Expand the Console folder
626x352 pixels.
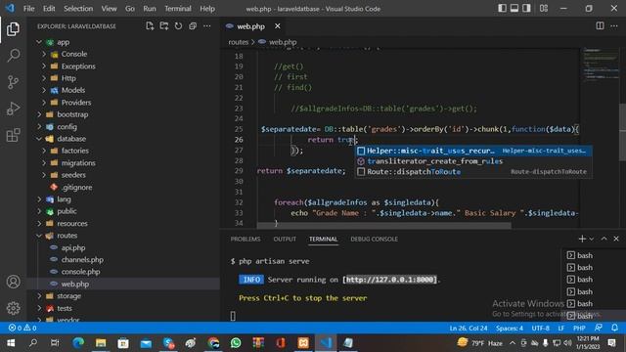click(124, 54)
